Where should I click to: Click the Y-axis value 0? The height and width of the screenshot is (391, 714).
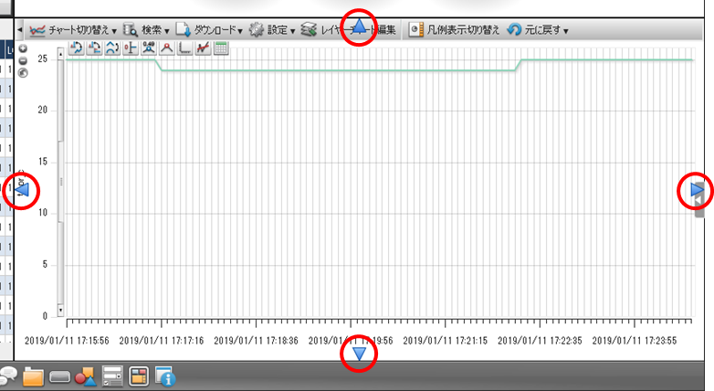coord(45,316)
